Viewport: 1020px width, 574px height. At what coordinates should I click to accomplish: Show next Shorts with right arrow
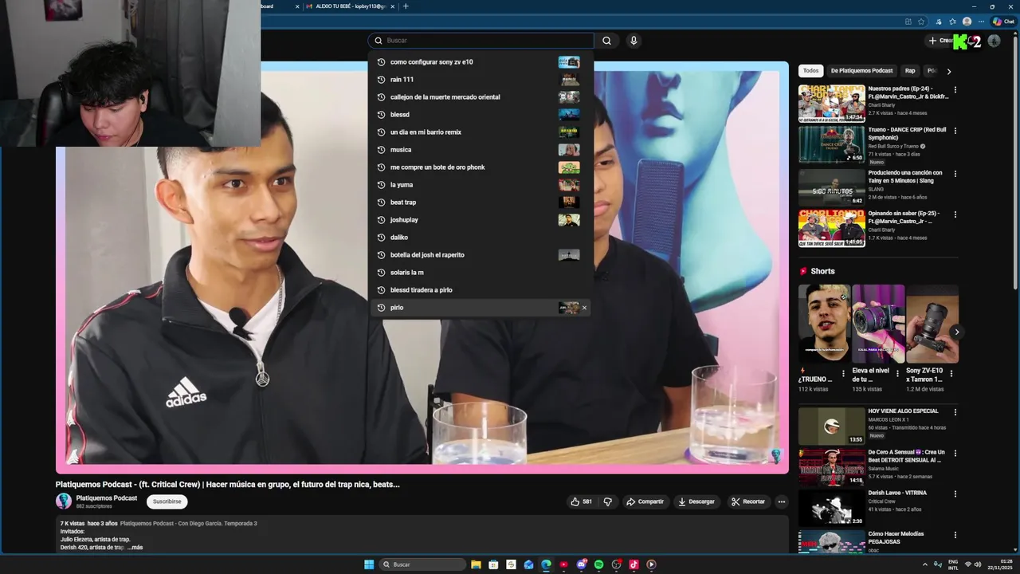957,332
